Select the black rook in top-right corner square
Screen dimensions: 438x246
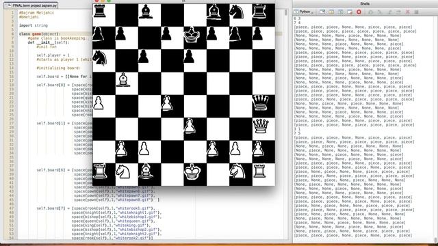259,12
